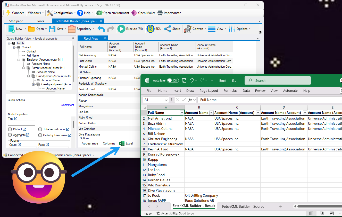This screenshot has height=217, width=342.
Task: Click the Excel Search box
Action: click(278, 80)
